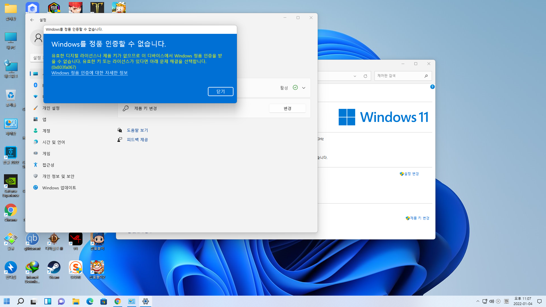Open the 도움말 보기 link
Image resolution: width=546 pixels, height=307 pixels.
tap(137, 130)
